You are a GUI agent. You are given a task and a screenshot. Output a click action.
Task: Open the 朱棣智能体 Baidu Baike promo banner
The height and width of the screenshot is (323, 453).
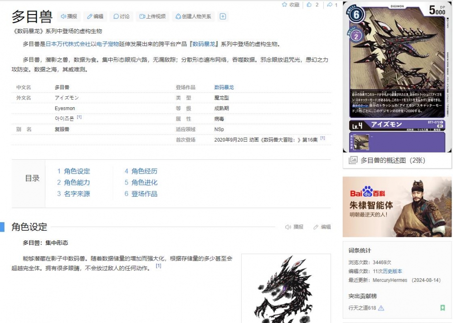[397, 206]
